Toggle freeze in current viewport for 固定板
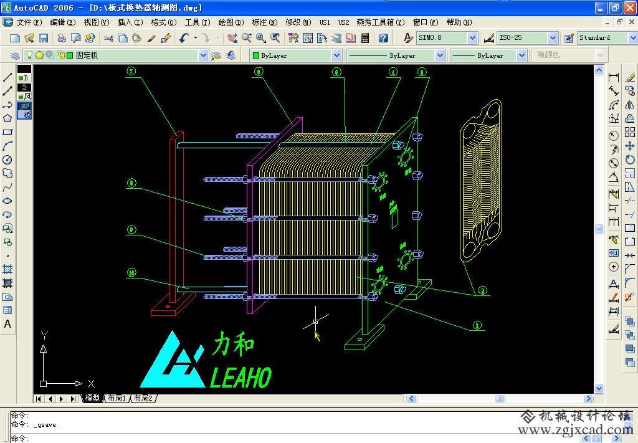This screenshot has width=638, height=443. [x=50, y=55]
